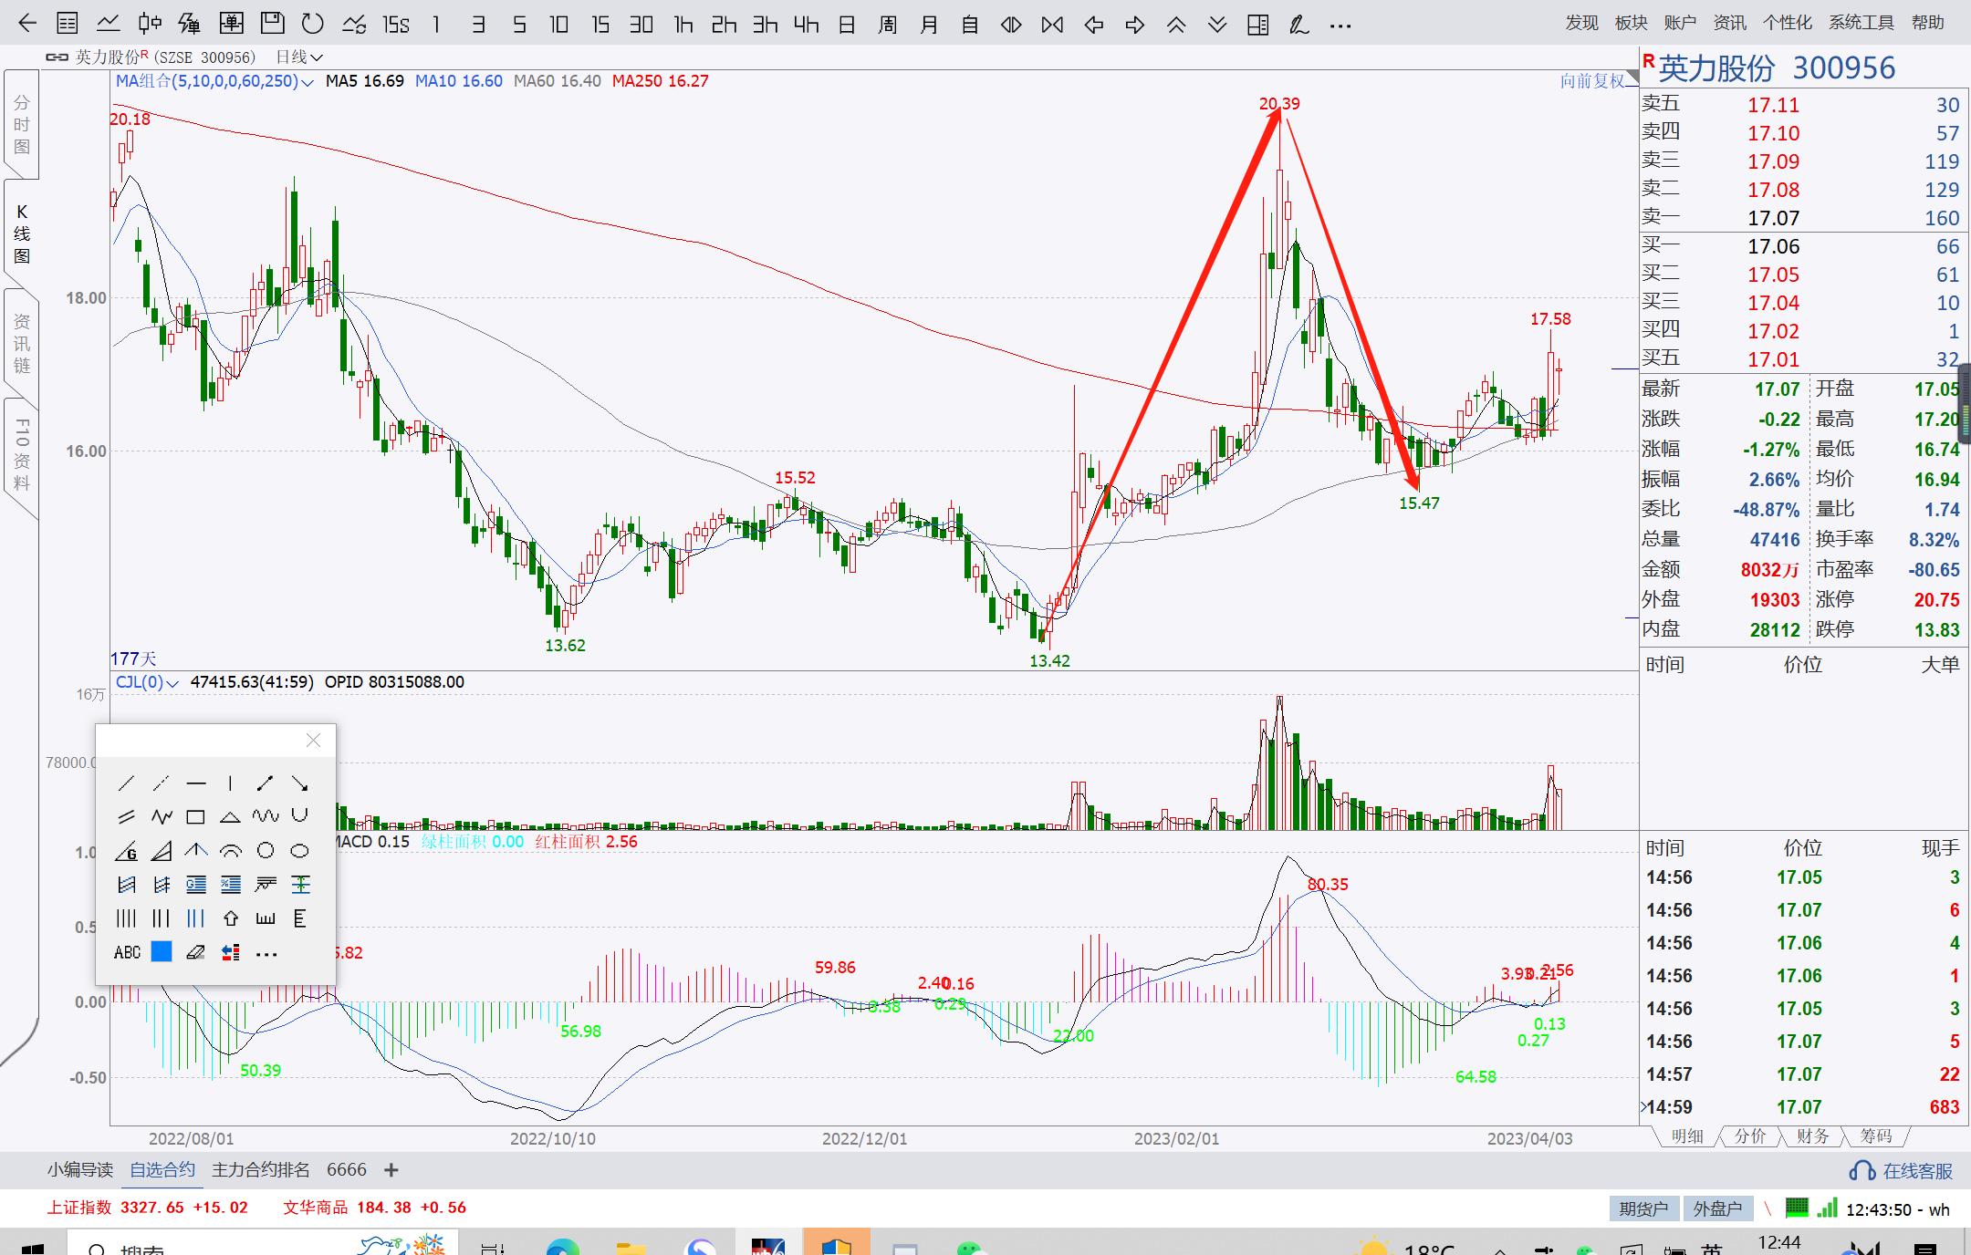Select the circle drawing tool
1971x1255 pixels.
265,851
